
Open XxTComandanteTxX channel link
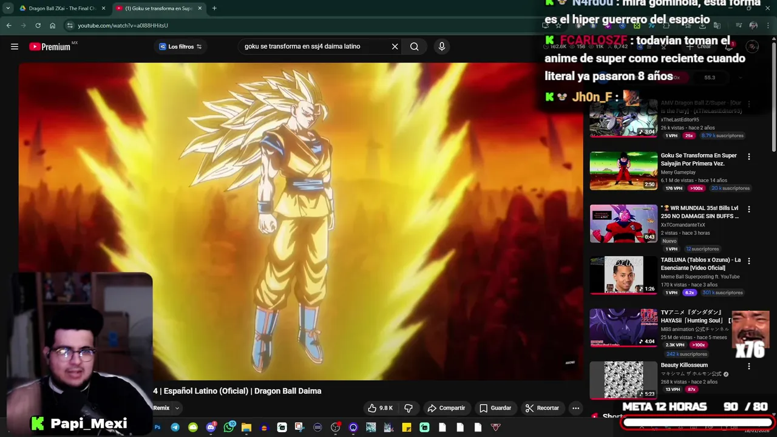(683, 225)
